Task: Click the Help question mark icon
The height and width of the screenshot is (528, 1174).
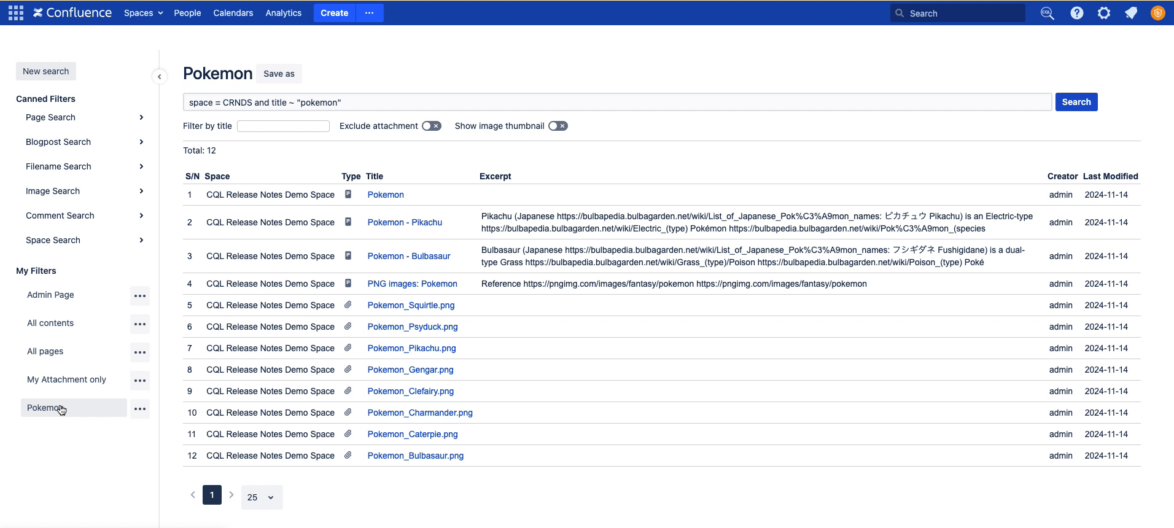Action: [1076, 13]
